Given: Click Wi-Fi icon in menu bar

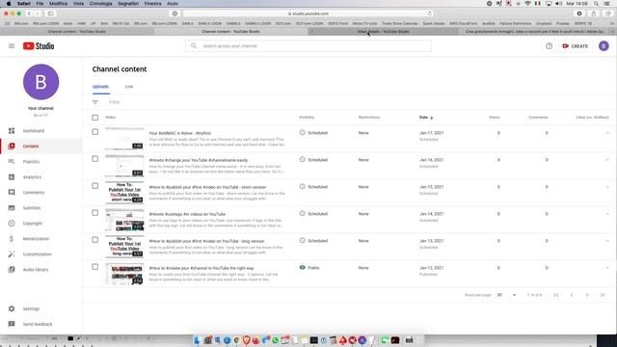Looking at the screenshot, I should (x=527, y=4).
